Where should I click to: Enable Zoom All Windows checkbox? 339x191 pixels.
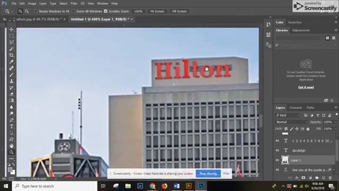tap(73, 11)
